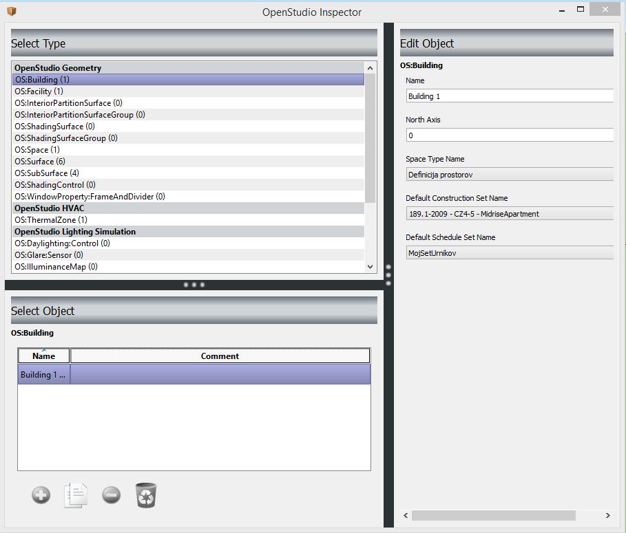Screen dimensions: 626x533
Task: Click OpenStudio Lighting Simulation group header
Action: point(189,232)
